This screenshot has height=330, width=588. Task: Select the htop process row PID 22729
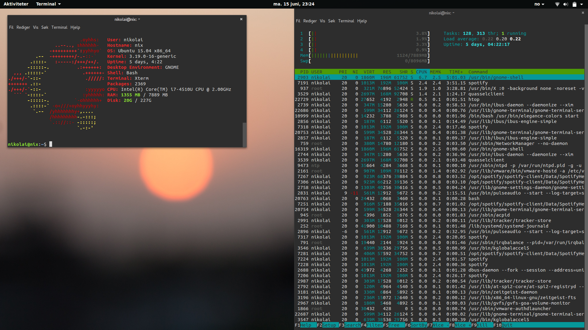point(439,99)
